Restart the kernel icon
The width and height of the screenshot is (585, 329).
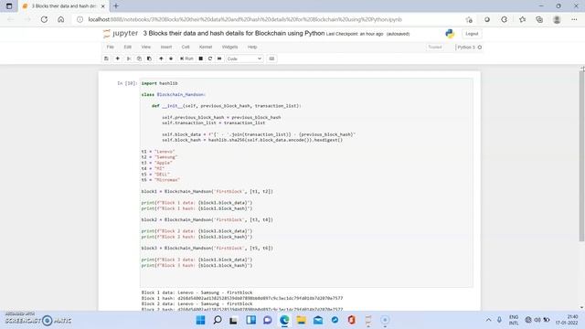click(210, 58)
